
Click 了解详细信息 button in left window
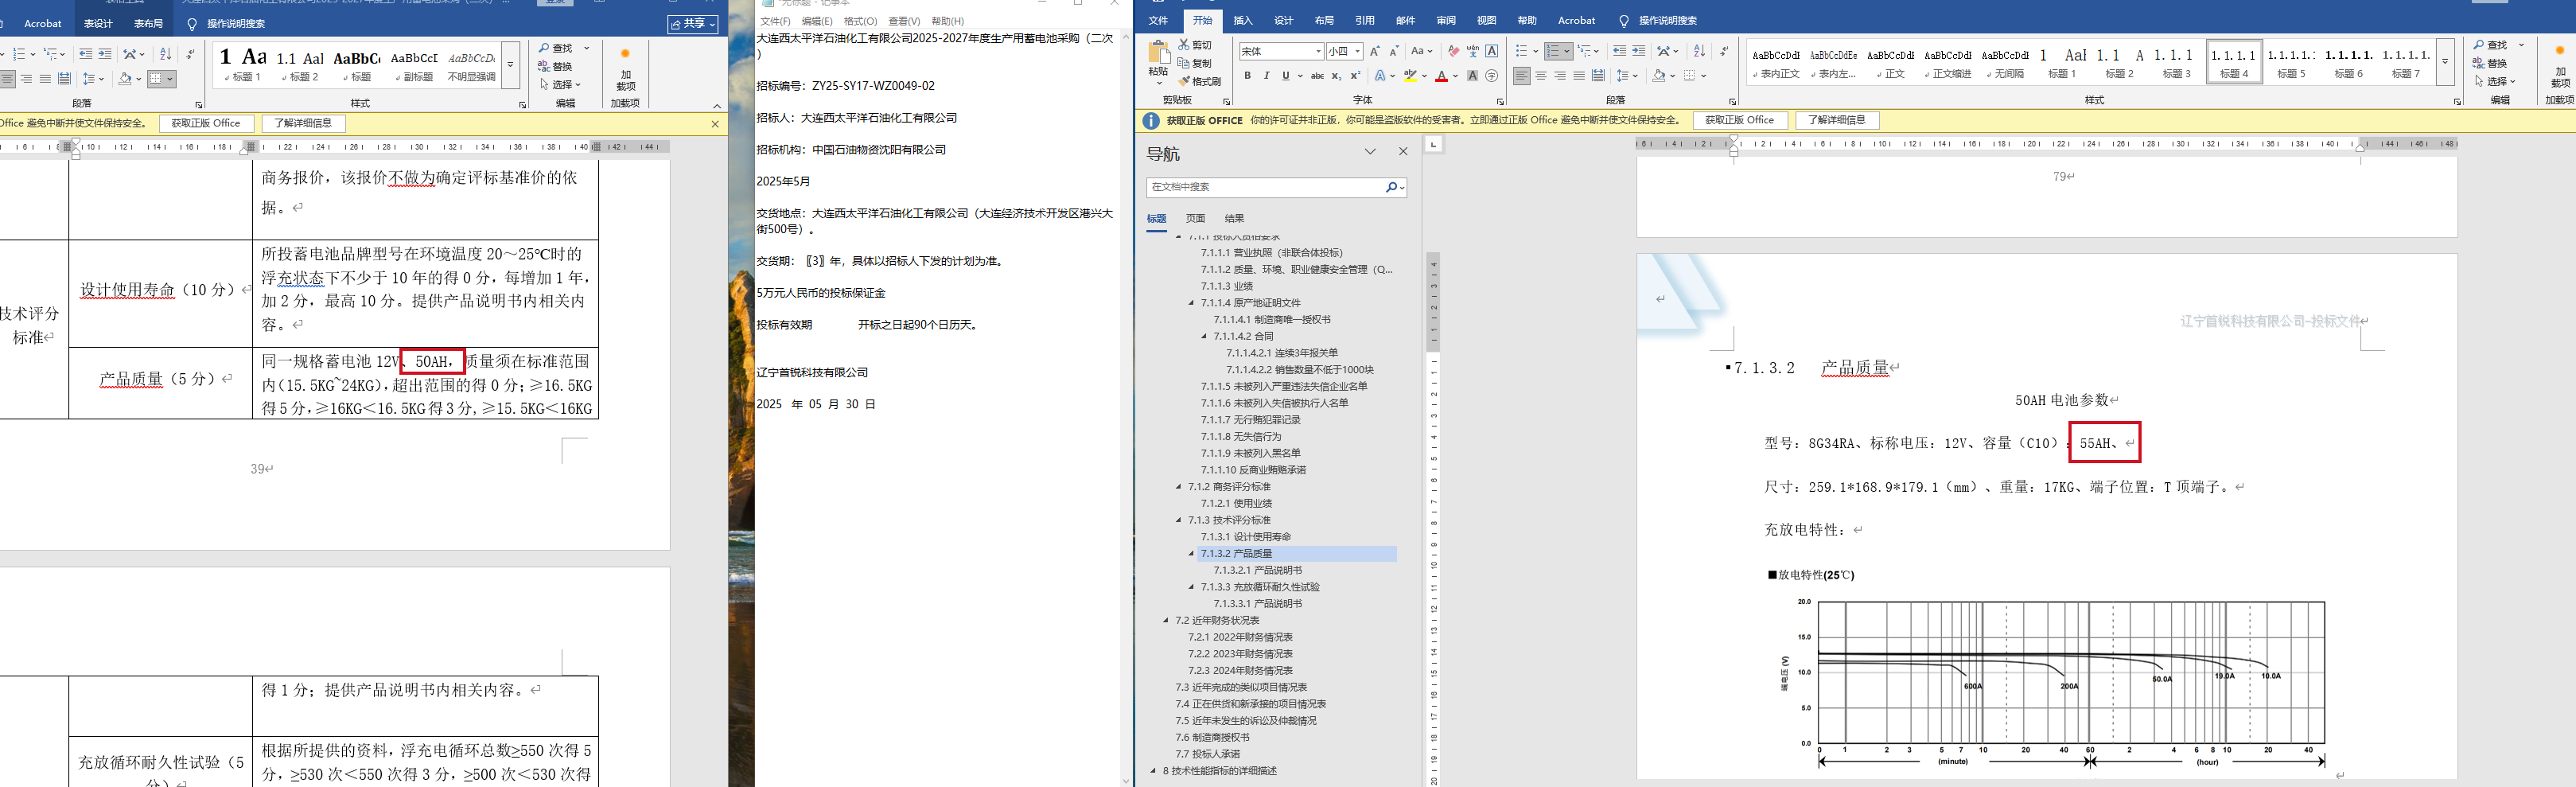[x=303, y=123]
